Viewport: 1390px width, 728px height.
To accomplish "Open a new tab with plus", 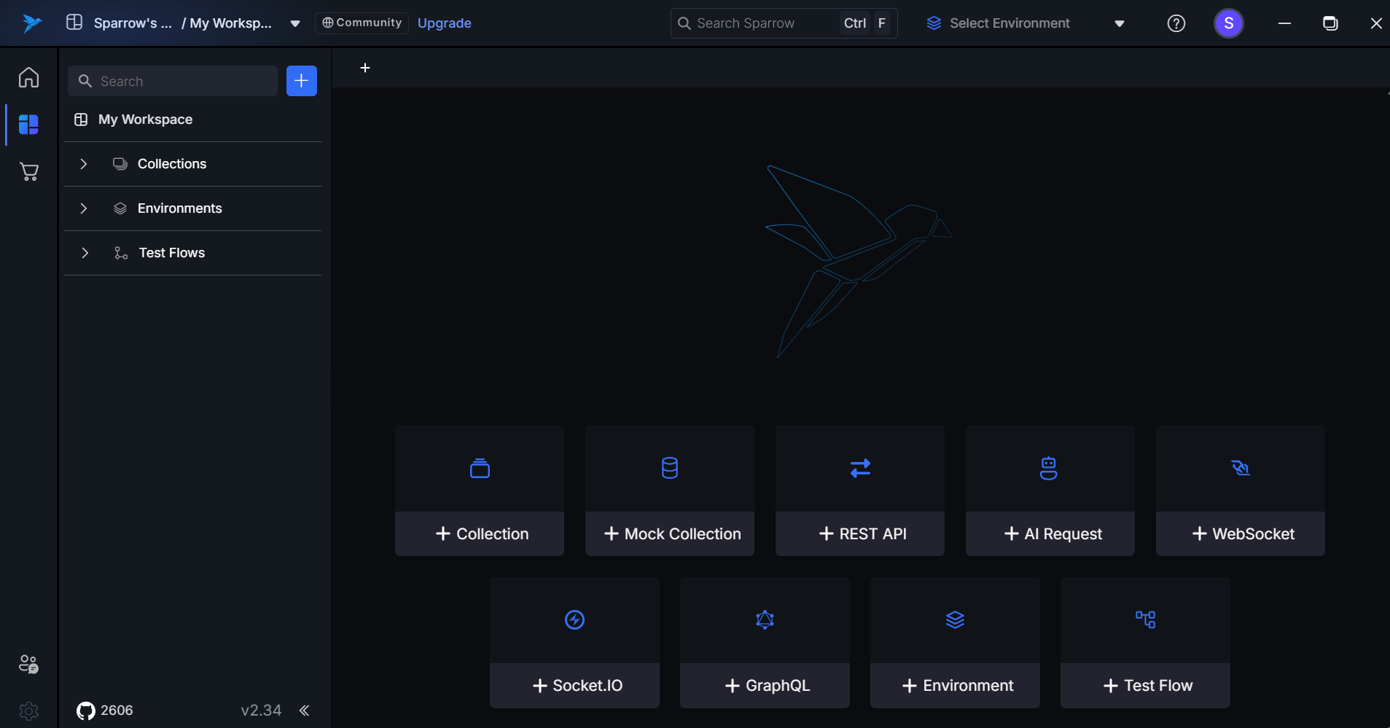I will [x=365, y=68].
